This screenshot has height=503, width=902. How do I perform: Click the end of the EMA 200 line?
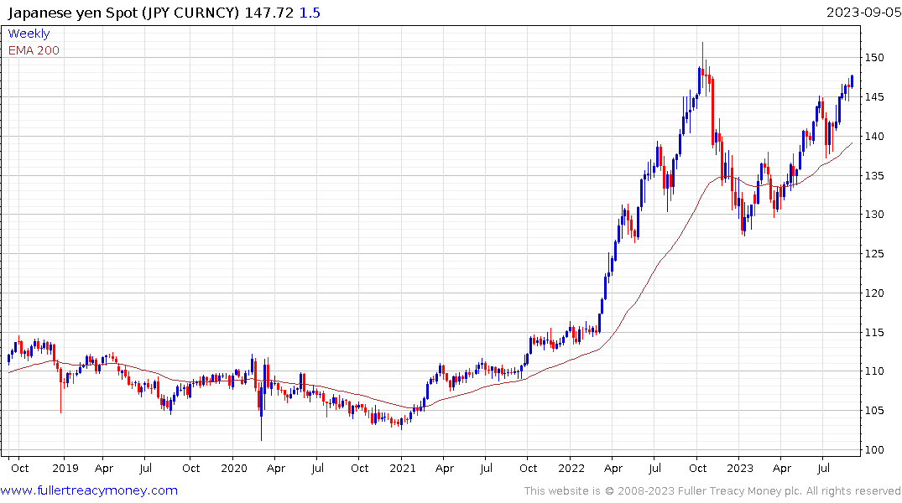(852, 143)
